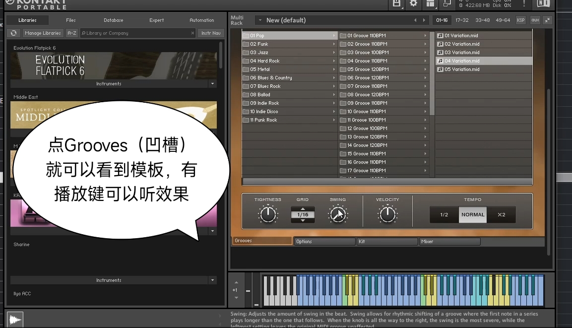The image size is (572, 328).
Task: Go to next multi rack preset arrow
Action: pos(424,20)
